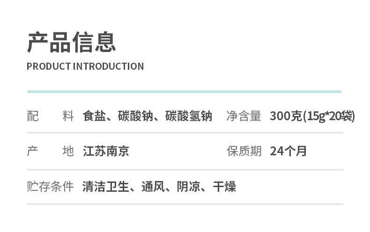Click the divider line below 产地 row
Viewport: 370px width, 232px height.
pos(185,169)
